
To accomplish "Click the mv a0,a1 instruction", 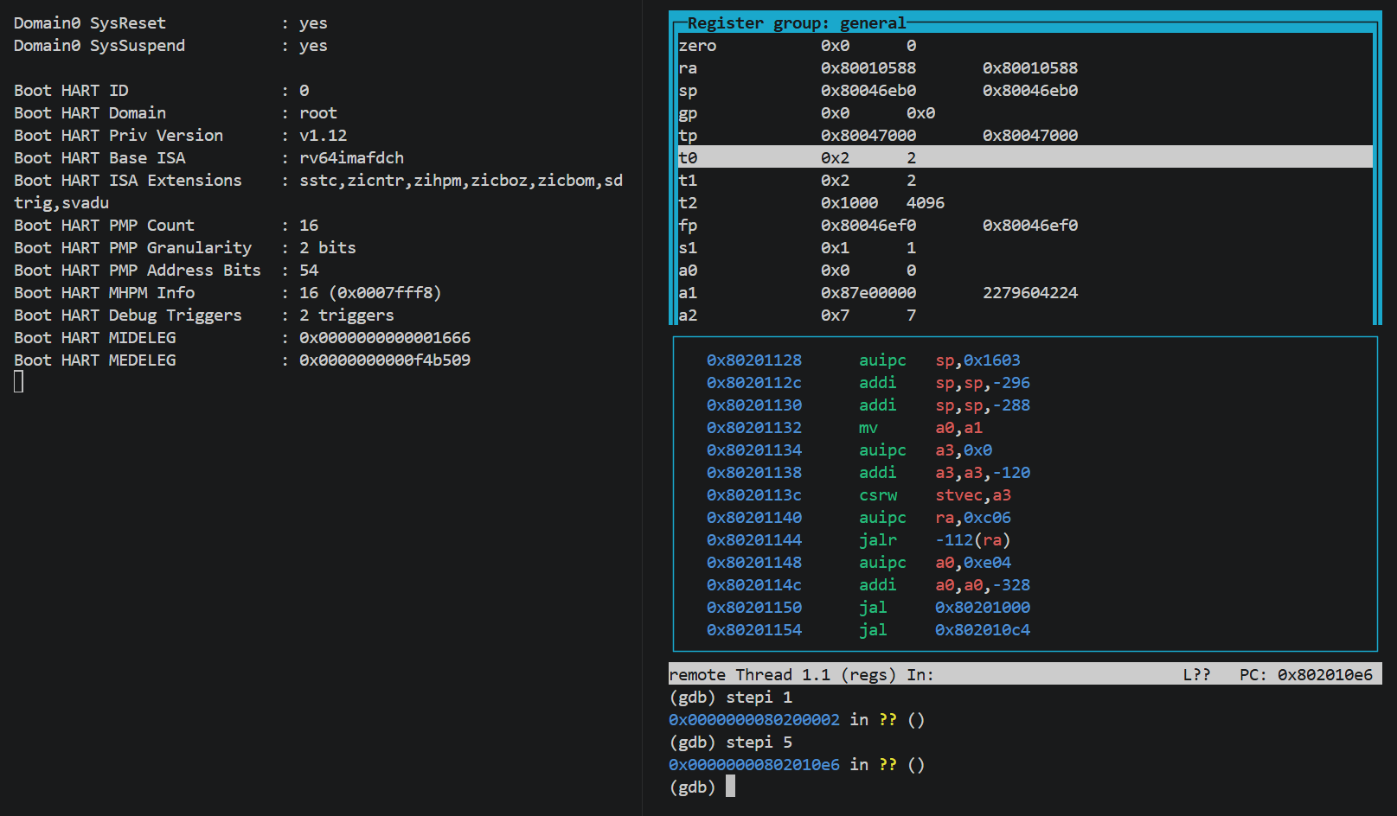I will click(x=920, y=427).
